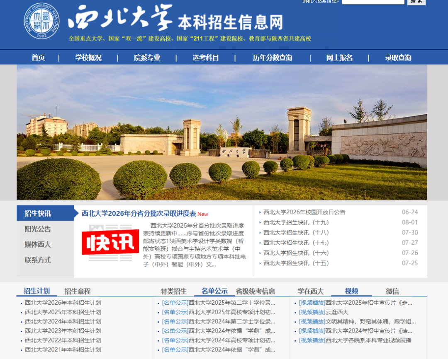Switch to the 微信 tab
Screen dimensions: 448x359
tap(392, 291)
